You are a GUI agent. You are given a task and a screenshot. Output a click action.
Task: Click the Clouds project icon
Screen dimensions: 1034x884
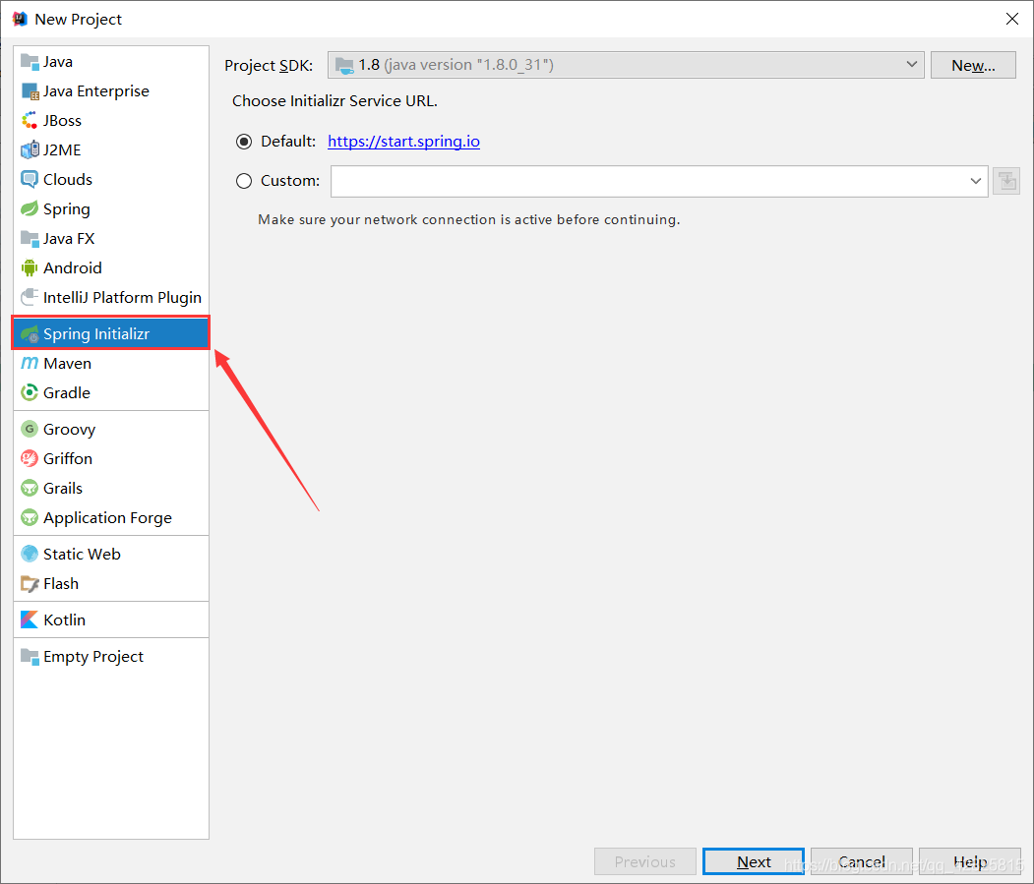tap(30, 180)
